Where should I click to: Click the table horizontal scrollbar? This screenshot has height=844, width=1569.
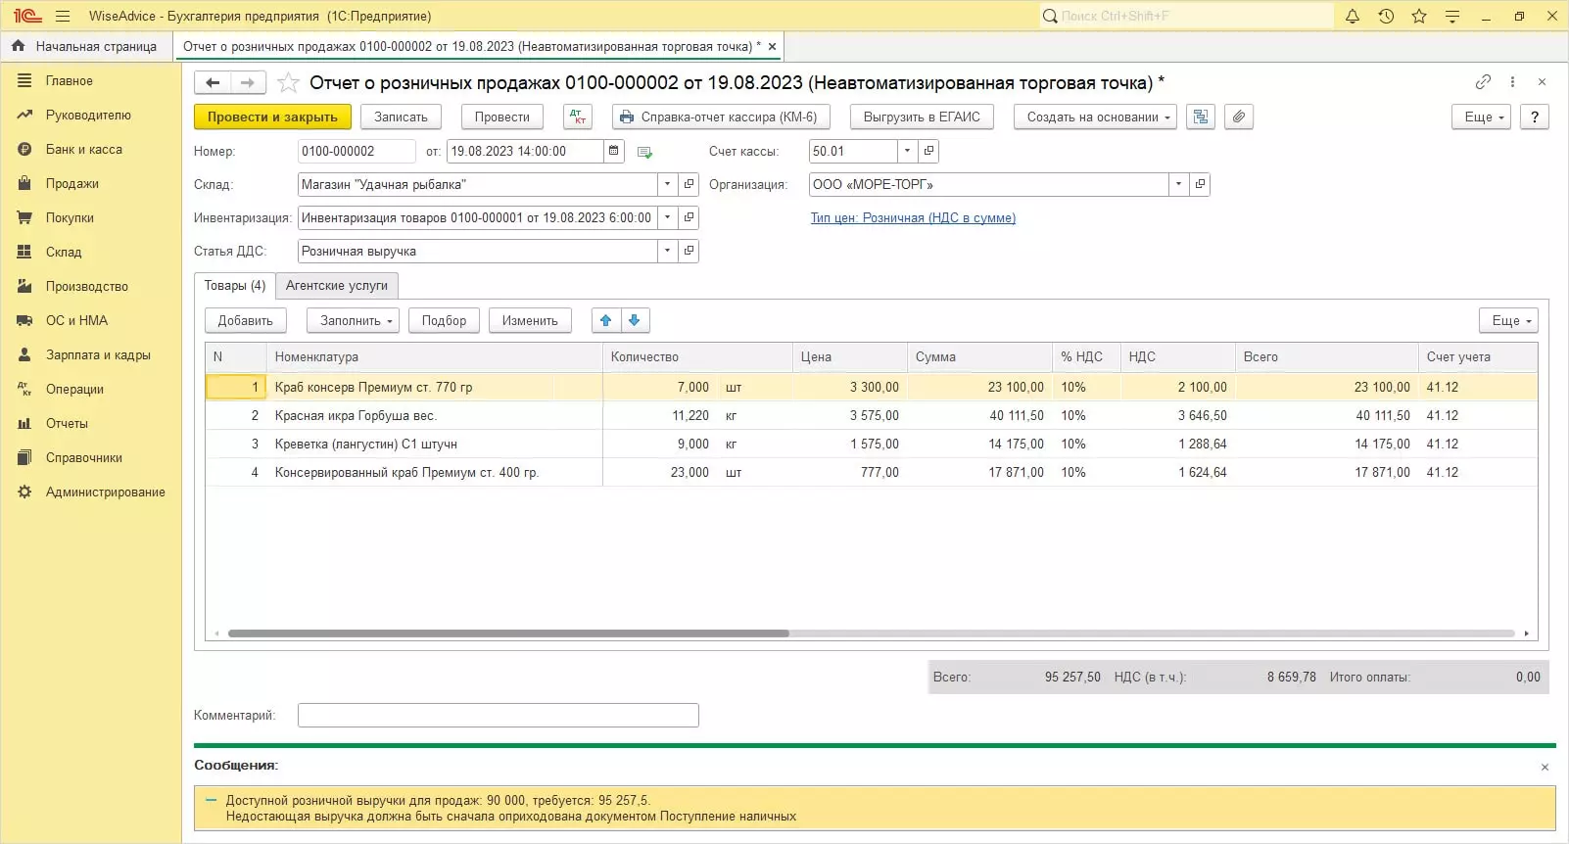click(508, 633)
